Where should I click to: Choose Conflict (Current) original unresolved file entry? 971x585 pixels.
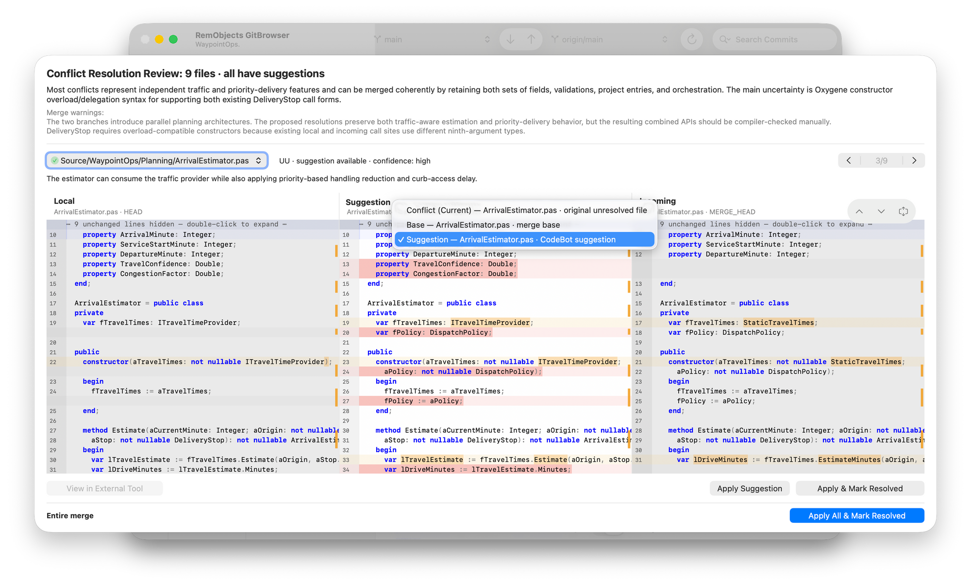(524, 210)
